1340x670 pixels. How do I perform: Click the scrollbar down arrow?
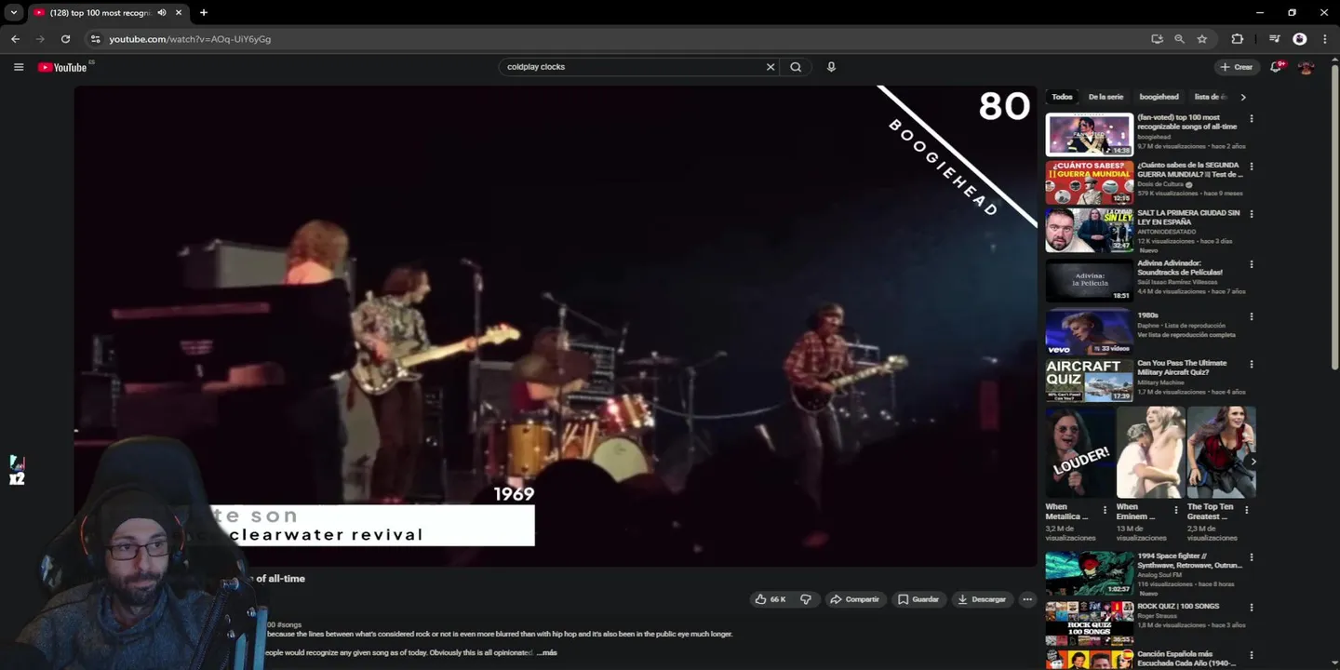click(x=1334, y=664)
